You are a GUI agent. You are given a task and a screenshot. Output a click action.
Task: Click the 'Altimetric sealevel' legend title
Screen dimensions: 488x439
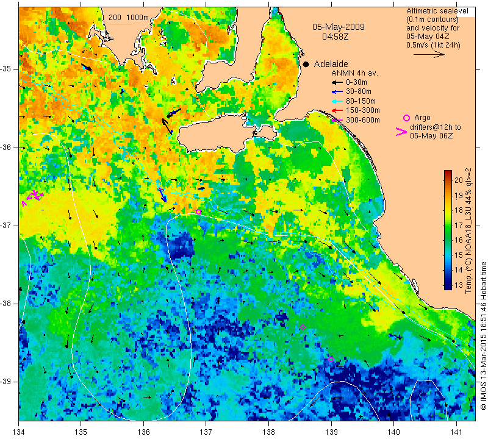(x=437, y=11)
